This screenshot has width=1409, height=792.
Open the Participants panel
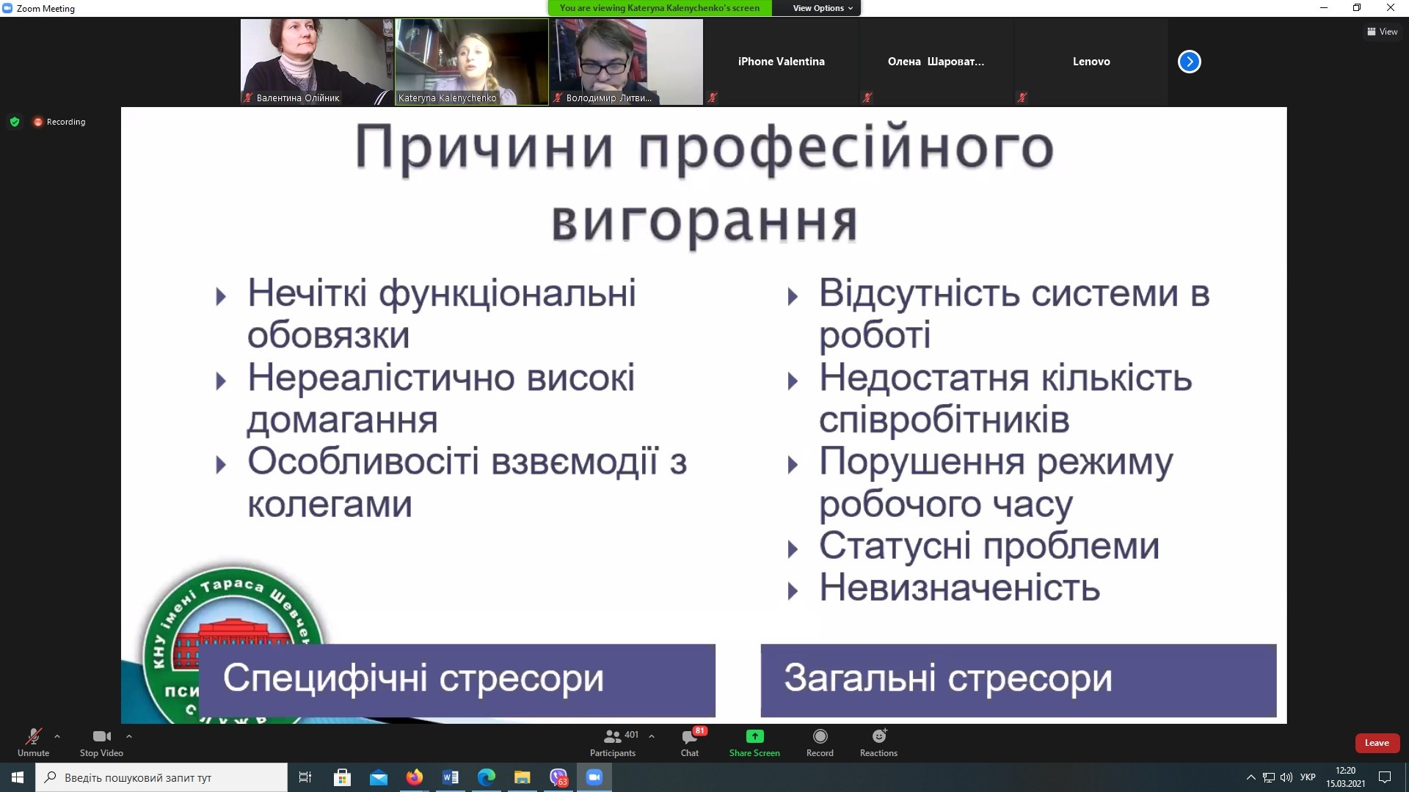[613, 742]
